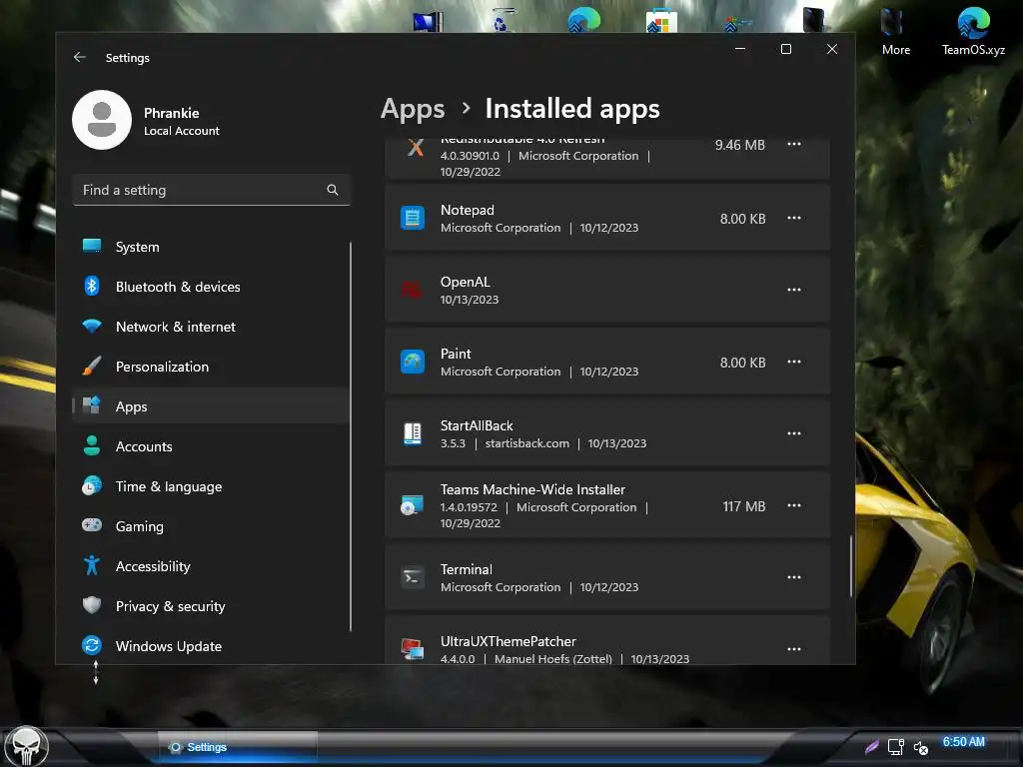Click the Windows Update sync icon
The height and width of the screenshot is (767, 1023).
tap(92, 645)
